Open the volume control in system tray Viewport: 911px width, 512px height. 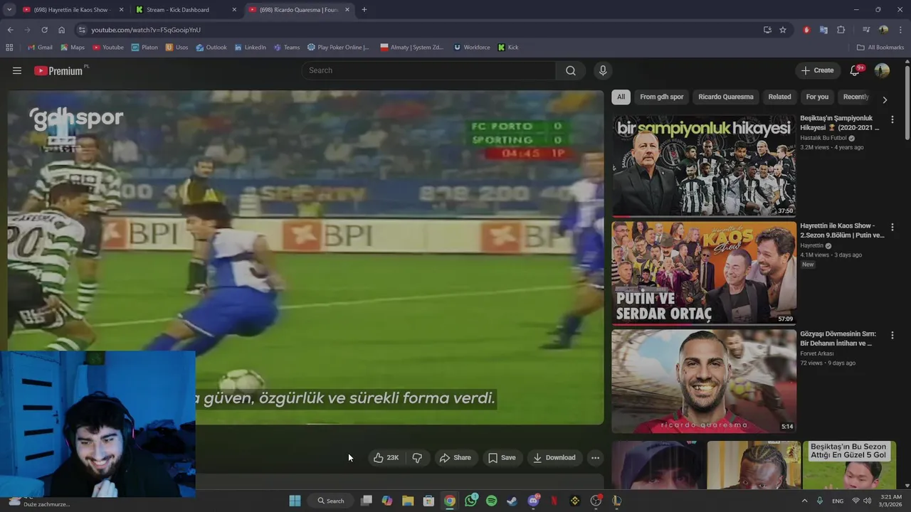coord(867,501)
